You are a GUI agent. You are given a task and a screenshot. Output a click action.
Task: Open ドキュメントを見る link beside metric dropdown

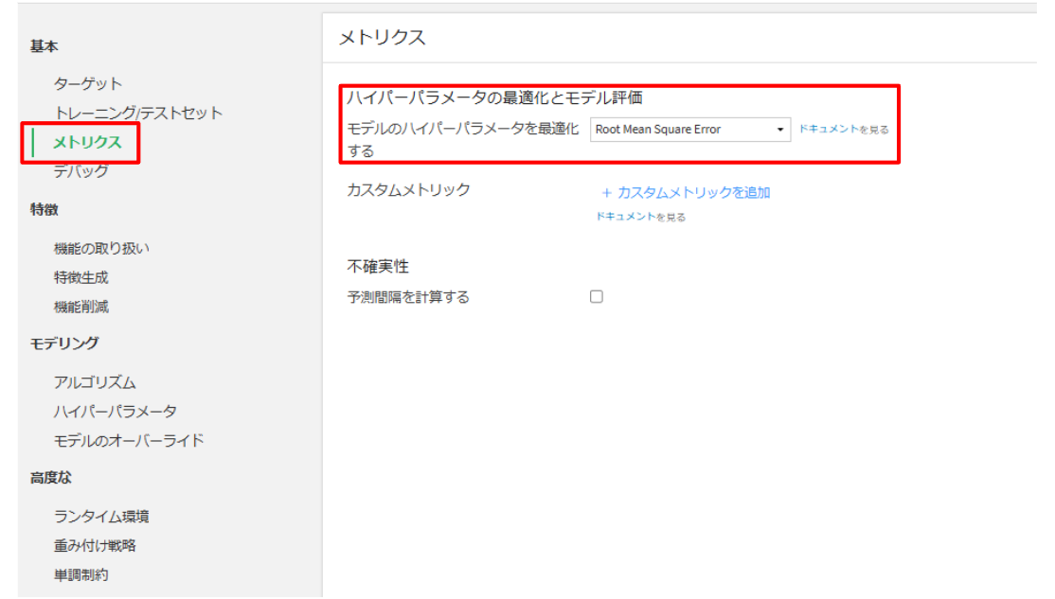844,129
